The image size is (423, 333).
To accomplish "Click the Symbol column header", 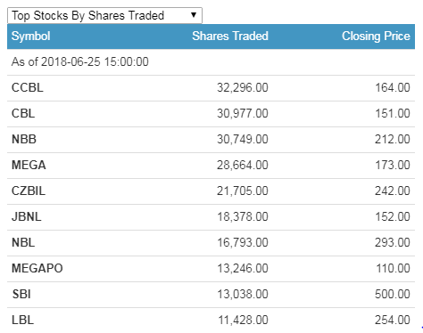I will pos(30,37).
